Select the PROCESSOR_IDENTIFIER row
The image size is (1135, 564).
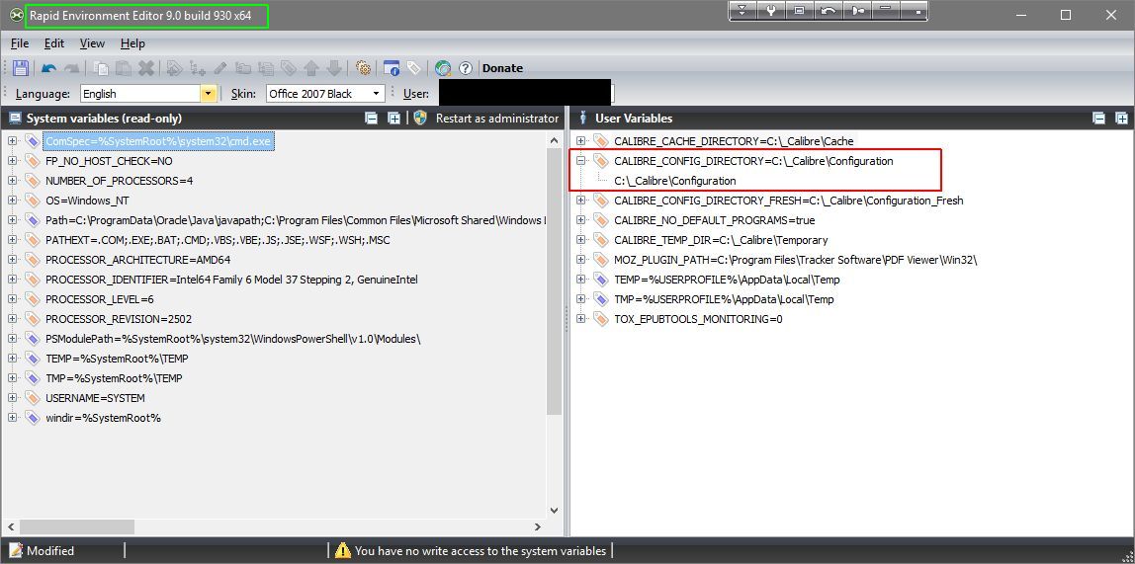(x=231, y=280)
